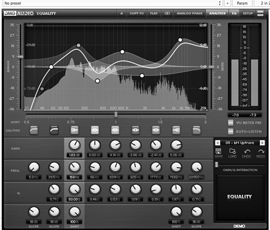Click the Shift slider handle at 1
The height and width of the screenshot is (230, 270).
tap(116, 114)
